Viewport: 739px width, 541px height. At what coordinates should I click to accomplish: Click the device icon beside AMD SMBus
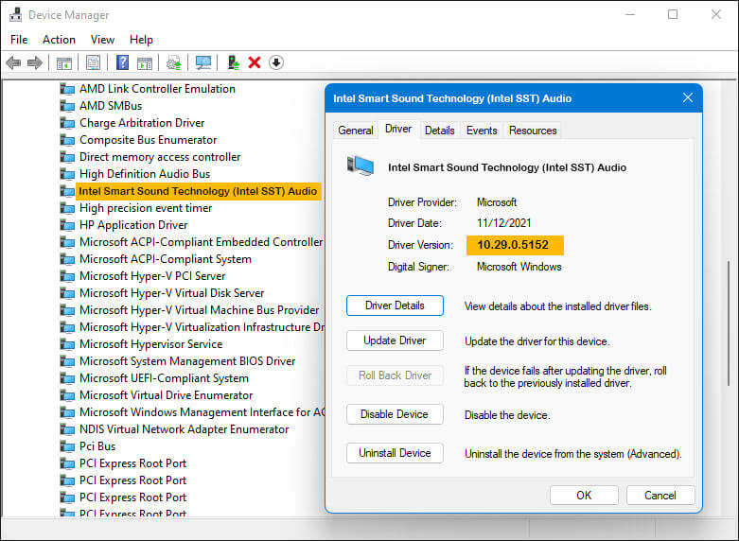[67, 106]
